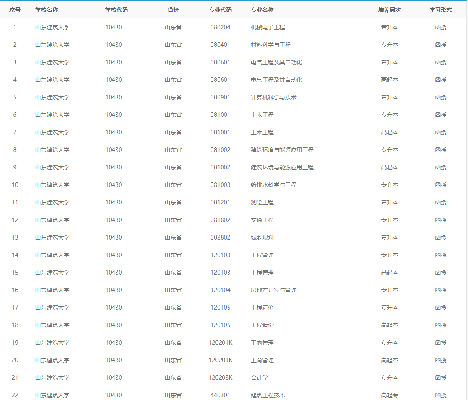Select the 测绘工程 major name
Viewport: 468px width, 400px height.
click(262, 203)
